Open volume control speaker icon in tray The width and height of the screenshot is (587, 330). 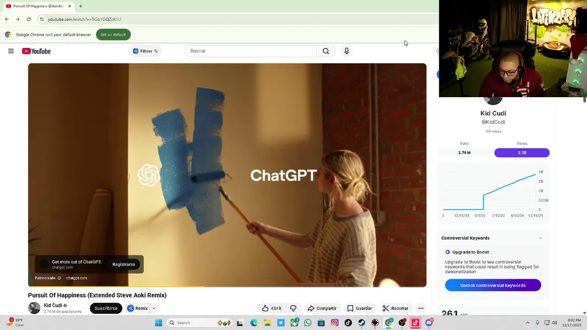(554, 323)
